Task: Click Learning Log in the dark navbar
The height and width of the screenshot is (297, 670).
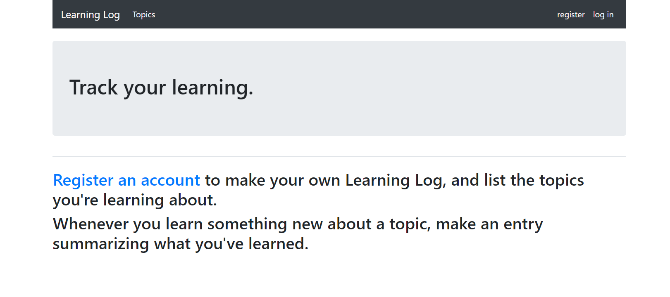Action: tap(90, 14)
